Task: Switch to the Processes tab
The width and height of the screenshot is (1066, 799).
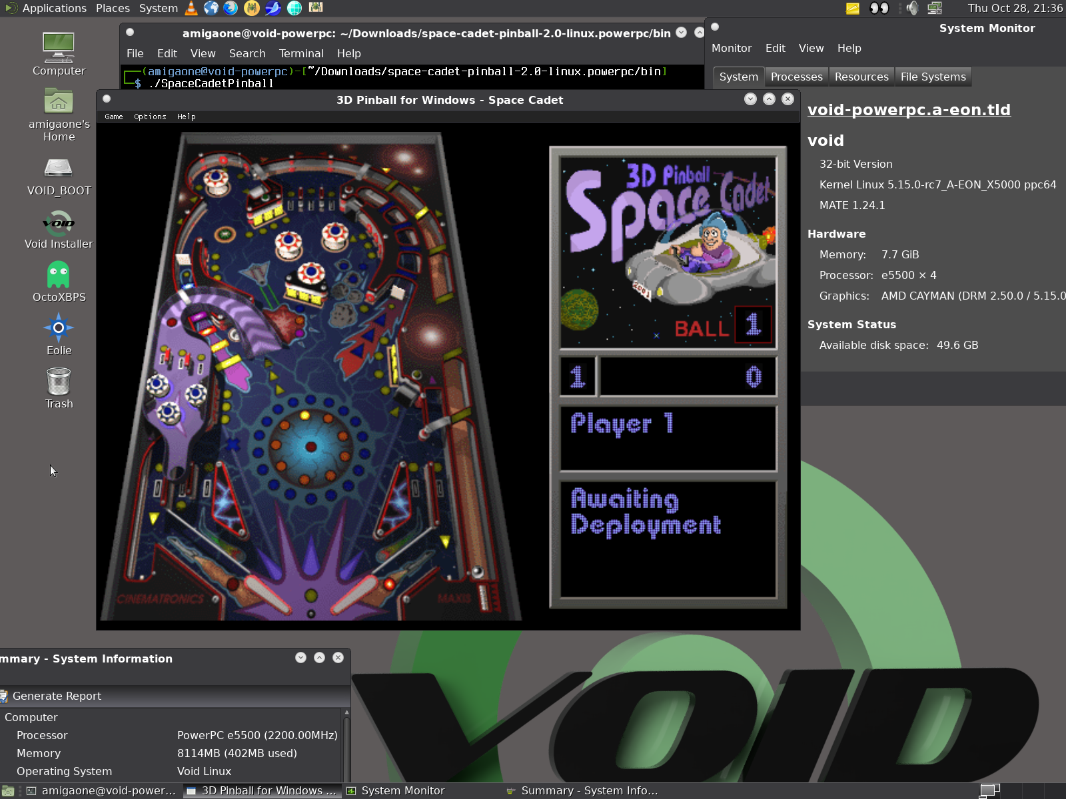Action: coord(796,77)
